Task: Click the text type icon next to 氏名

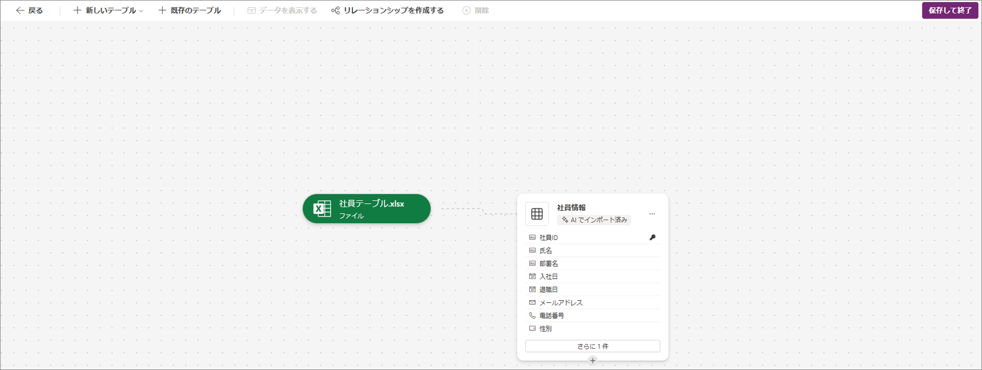Action: click(x=532, y=250)
